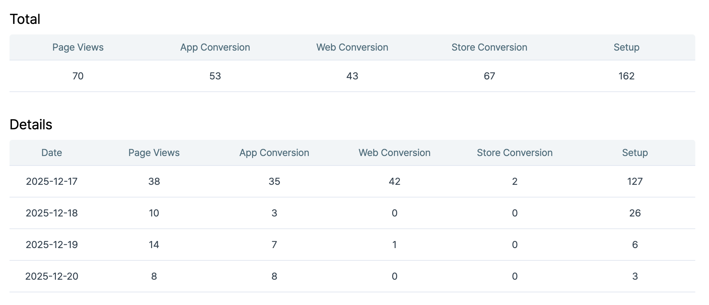The height and width of the screenshot is (305, 709).
Task: Click the Setup header in Total table
Action: coord(626,47)
